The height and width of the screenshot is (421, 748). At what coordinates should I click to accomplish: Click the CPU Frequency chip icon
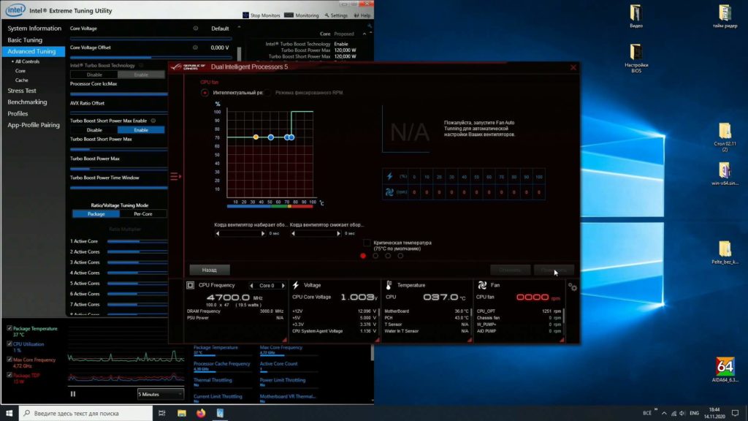click(191, 286)
